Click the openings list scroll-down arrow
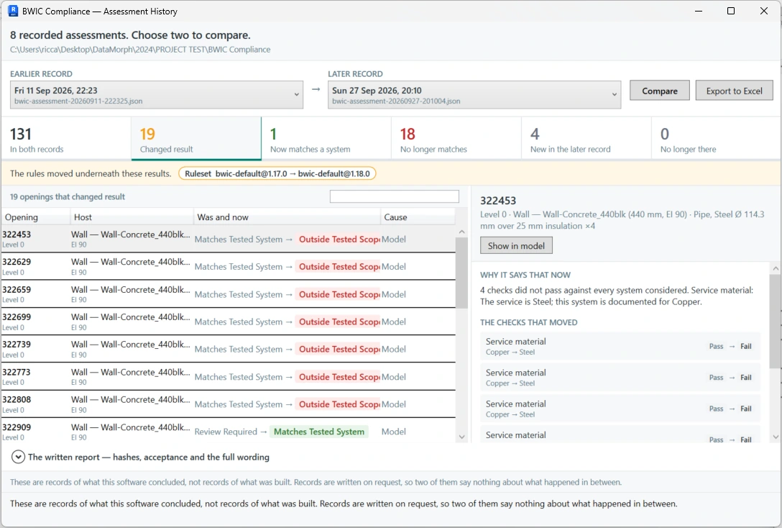 click(461, 437)
